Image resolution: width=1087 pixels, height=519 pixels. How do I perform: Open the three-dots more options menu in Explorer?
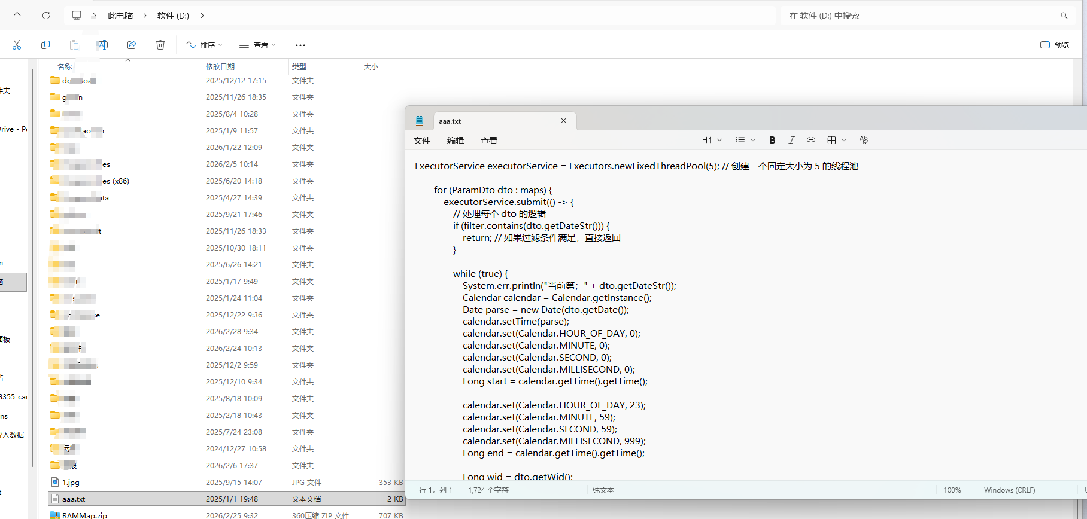coord(300,45)
